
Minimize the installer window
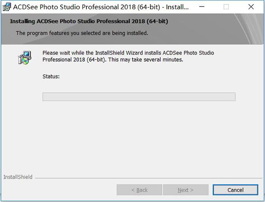pos(202,7)
